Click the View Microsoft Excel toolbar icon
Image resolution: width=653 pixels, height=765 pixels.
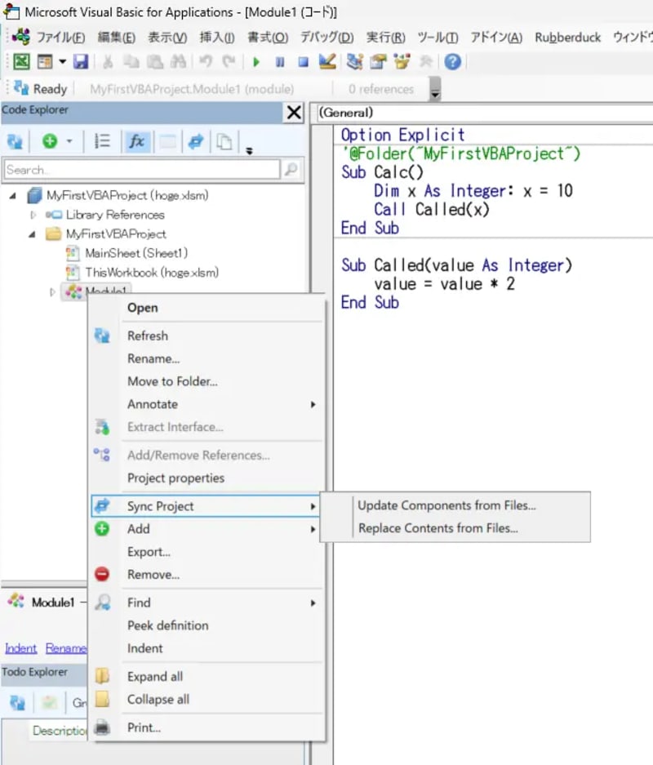[x=21, y=62]
